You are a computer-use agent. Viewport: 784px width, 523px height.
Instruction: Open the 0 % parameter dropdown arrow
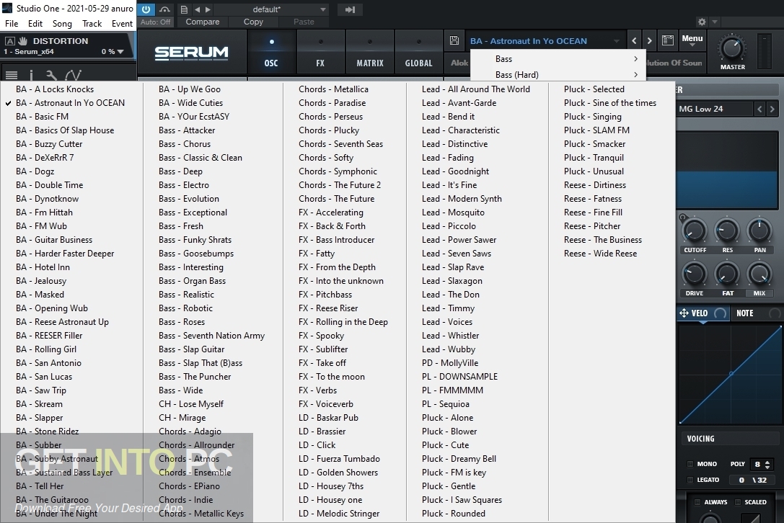pyautogui.click(x=120, y=51)
